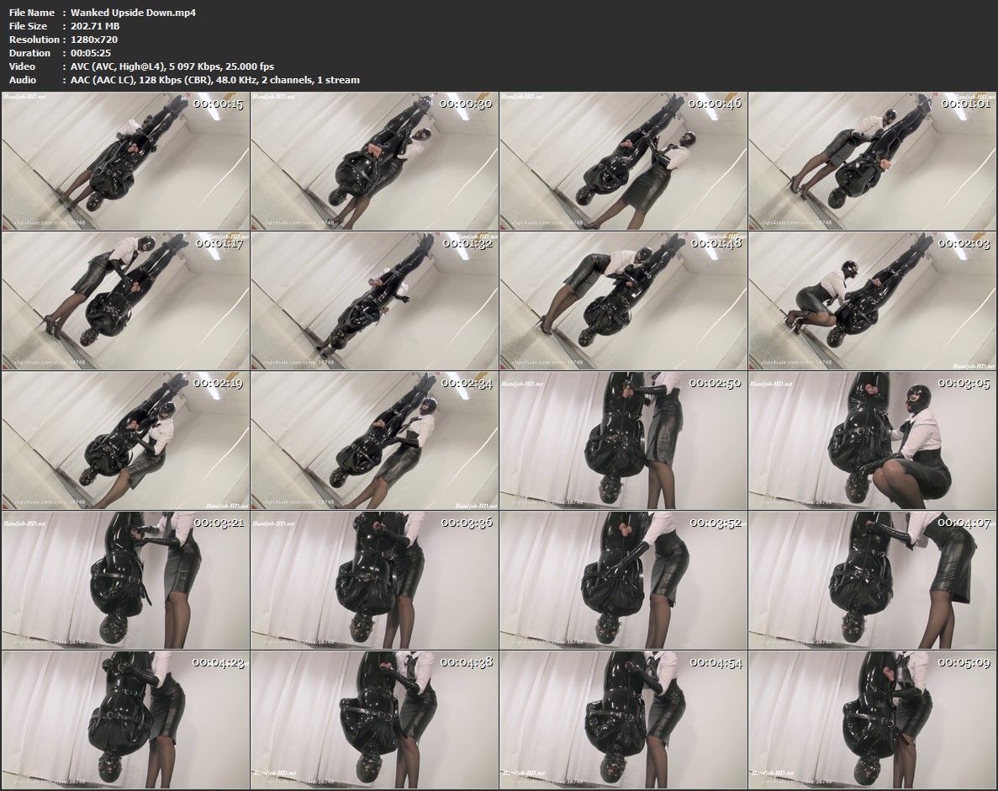Image resolution: width=998 pixels, height=791 pixels.
Task: Select the frame marked 00:00:30
Action: 375,160
